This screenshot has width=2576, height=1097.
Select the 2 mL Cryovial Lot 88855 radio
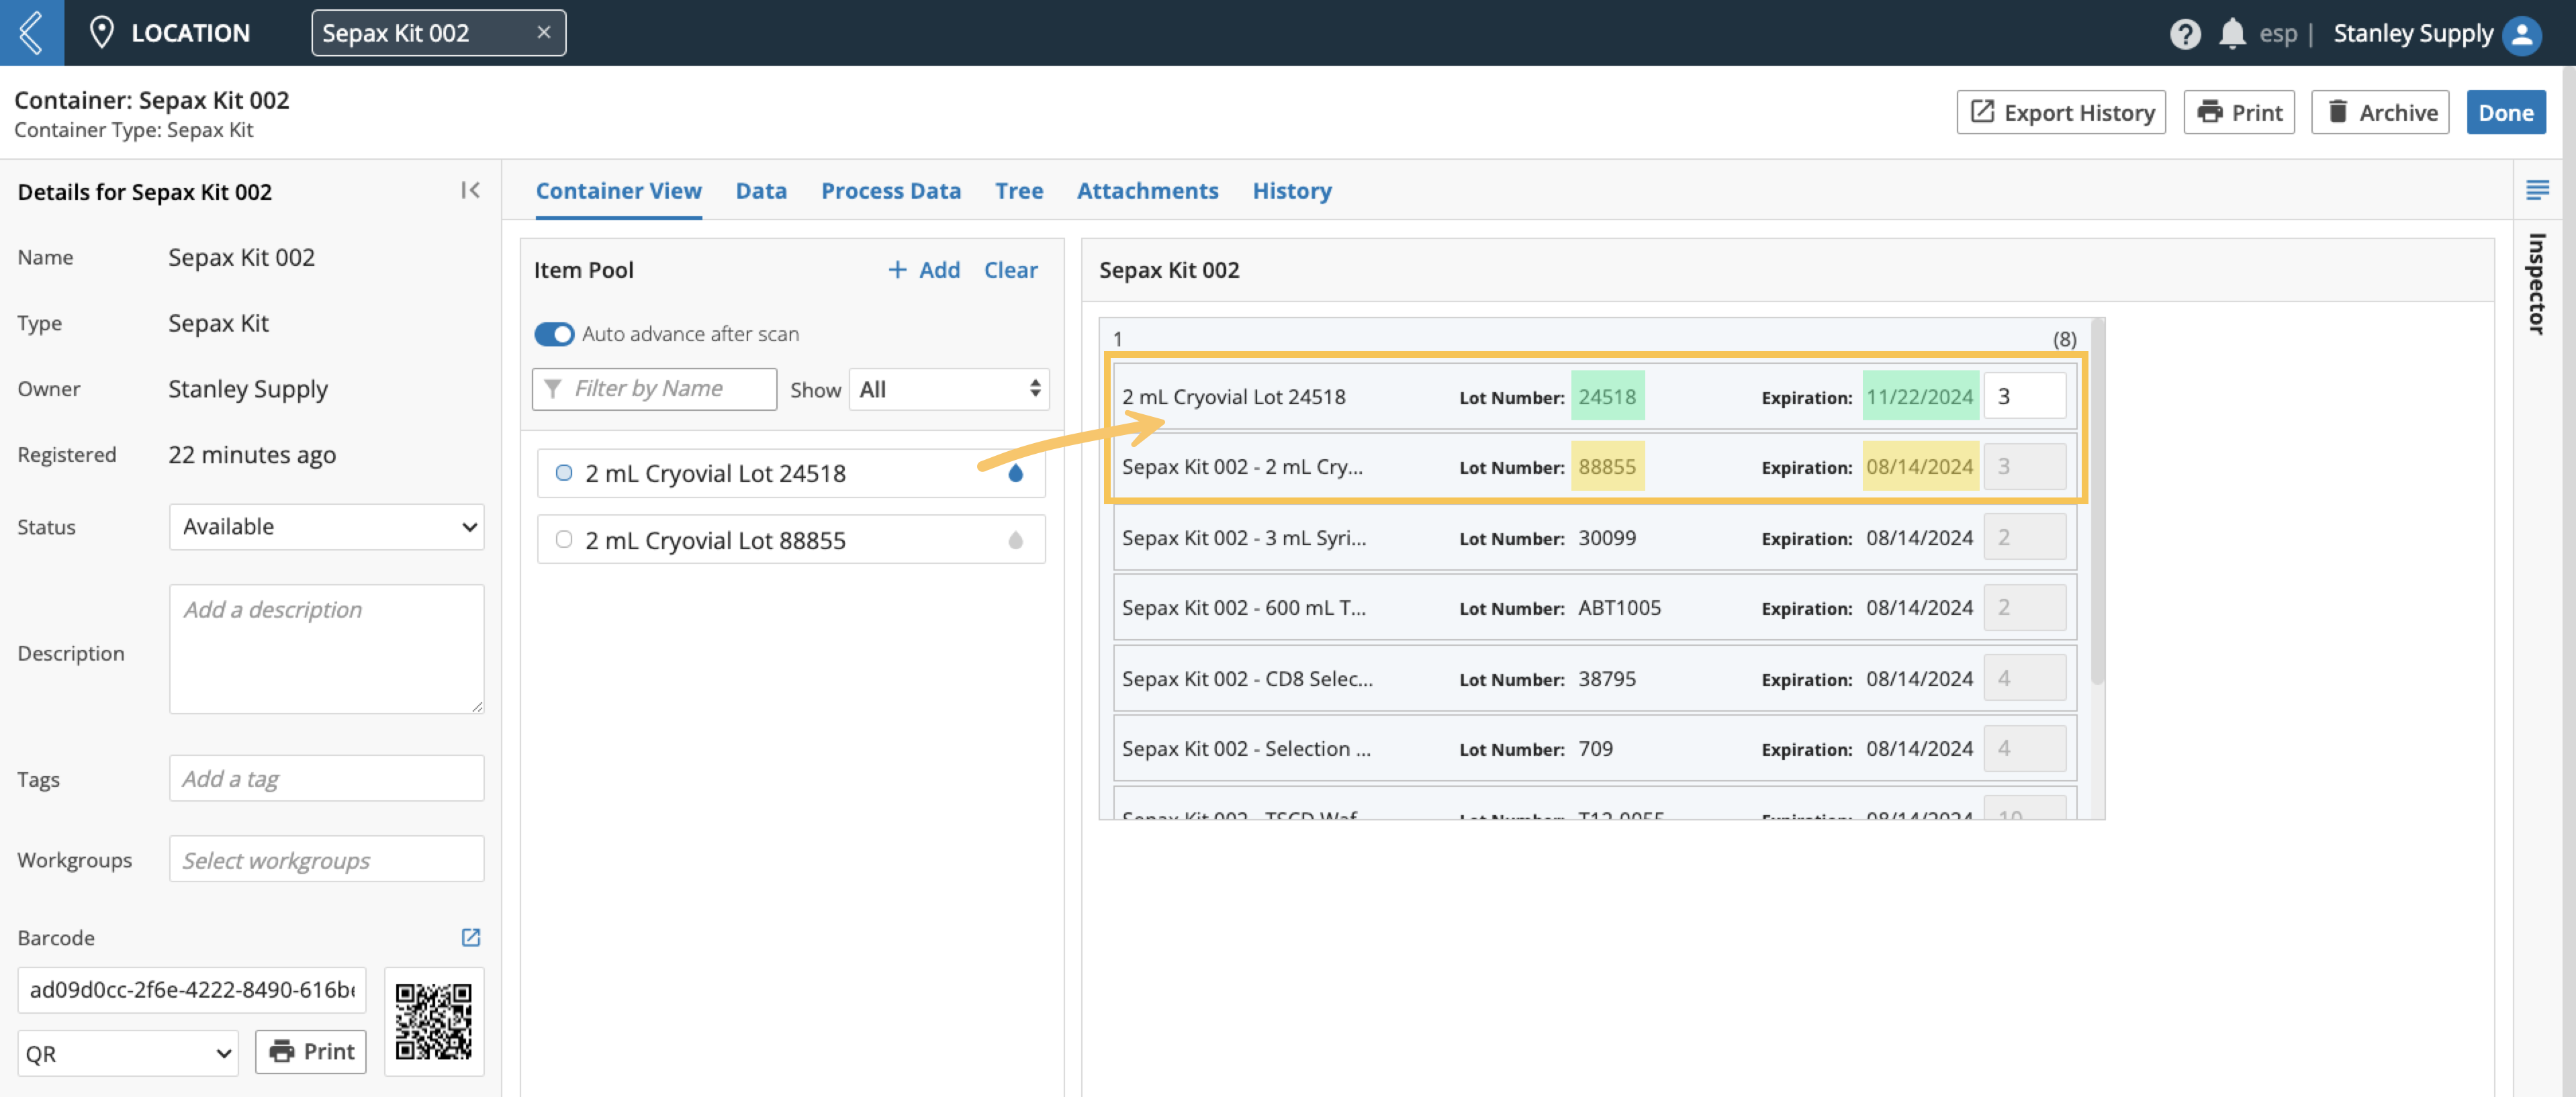pyautogui.click(x=564, y=540)
